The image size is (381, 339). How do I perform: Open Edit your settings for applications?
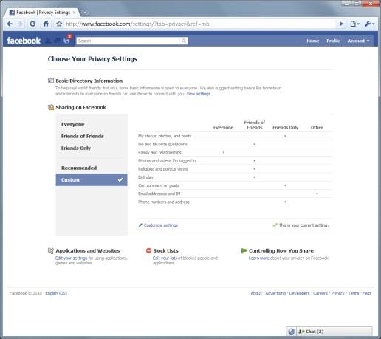click(x=71, y=258)
